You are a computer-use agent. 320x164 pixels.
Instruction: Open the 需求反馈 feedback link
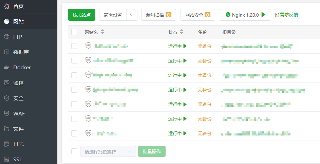pyautogui.click(x=286, y=15)
